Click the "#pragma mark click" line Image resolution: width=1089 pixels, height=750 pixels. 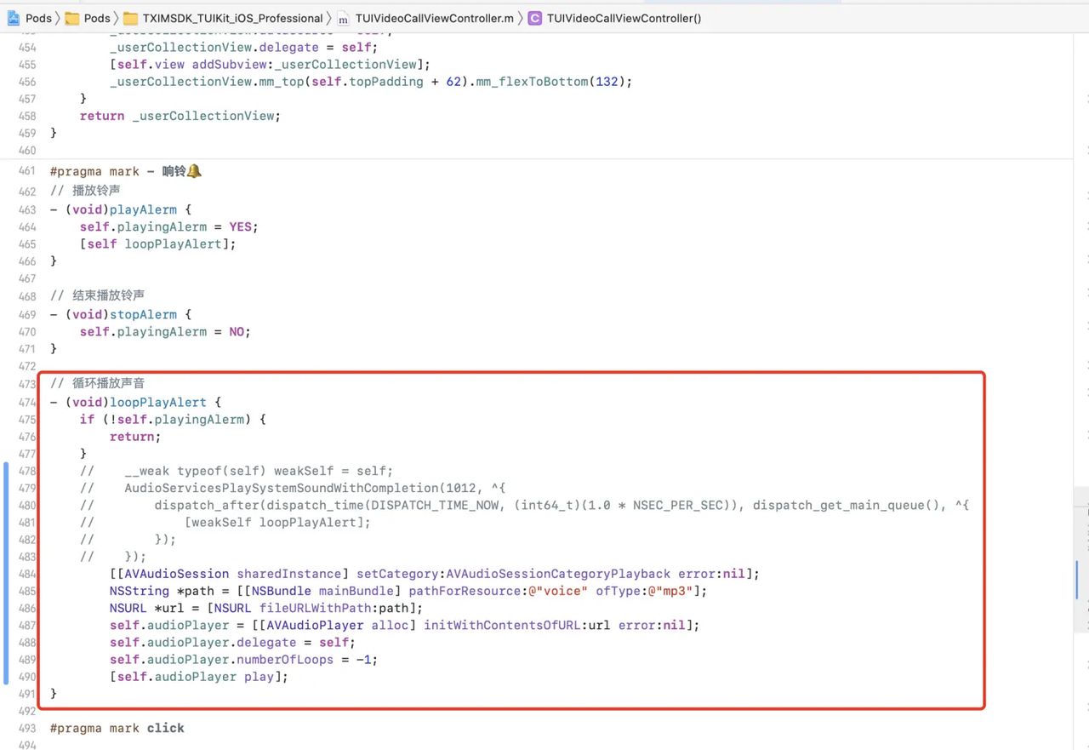point(117,728)
